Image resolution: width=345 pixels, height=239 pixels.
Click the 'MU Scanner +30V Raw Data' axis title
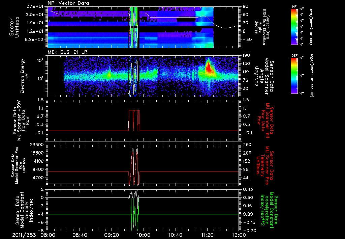[x=21, y=121]
